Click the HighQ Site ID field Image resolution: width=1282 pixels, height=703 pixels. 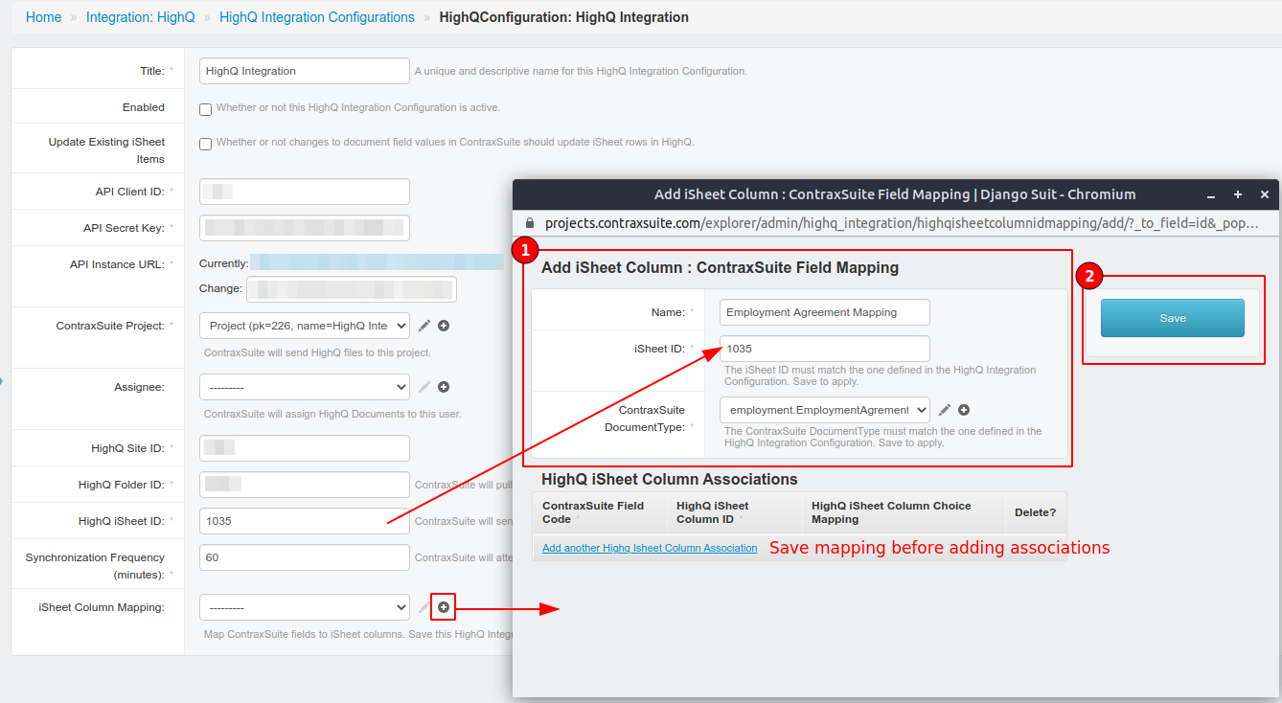[305, 448]
